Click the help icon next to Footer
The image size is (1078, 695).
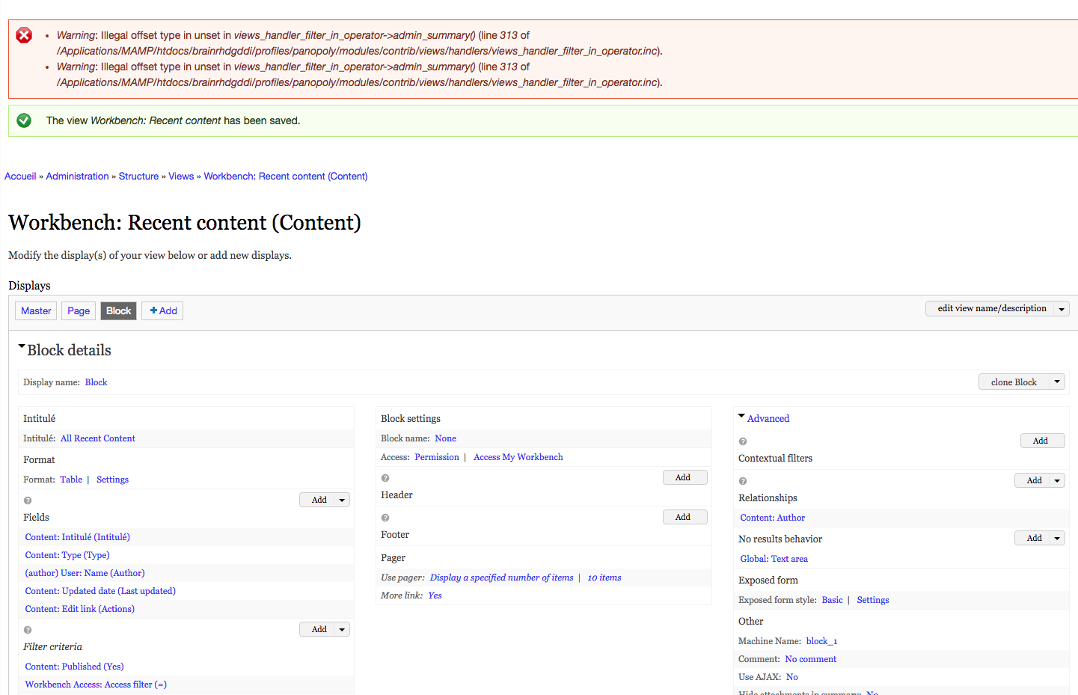pos(385,517)
